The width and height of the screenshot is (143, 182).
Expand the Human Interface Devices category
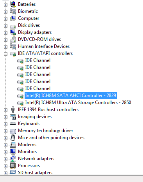click(5, 47)
